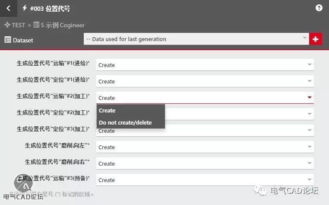Click the red plus add dataset button
This screenshot has width=329, height=205.
316,39
